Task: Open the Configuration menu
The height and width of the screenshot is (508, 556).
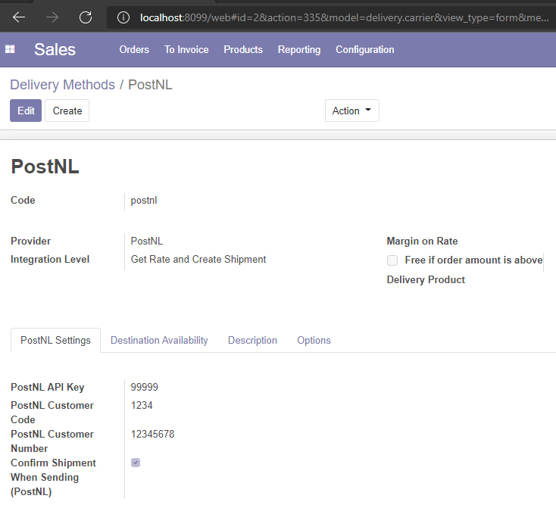Action: 365,50
